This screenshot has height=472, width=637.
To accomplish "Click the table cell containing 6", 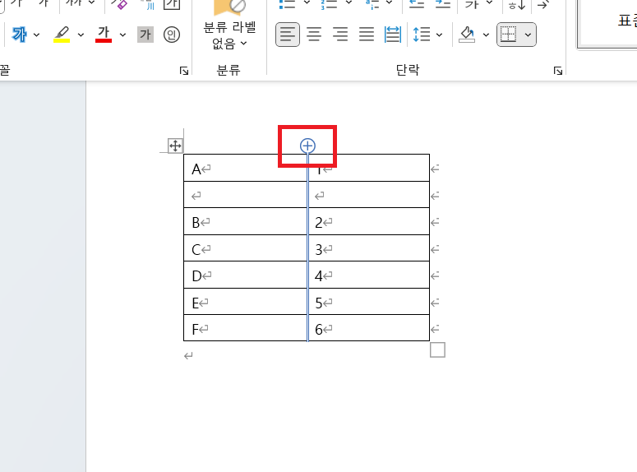I will (369, 328).
